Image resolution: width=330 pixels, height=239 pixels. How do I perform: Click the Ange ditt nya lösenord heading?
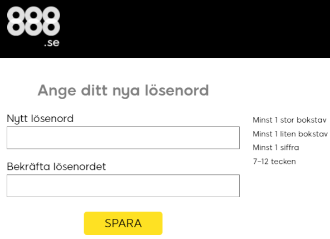tap(123, 91)
